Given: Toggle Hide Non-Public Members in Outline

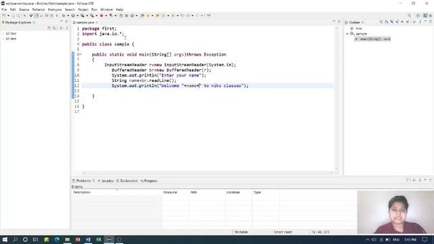Looking at the screenshot, I should tap(402, 22).
